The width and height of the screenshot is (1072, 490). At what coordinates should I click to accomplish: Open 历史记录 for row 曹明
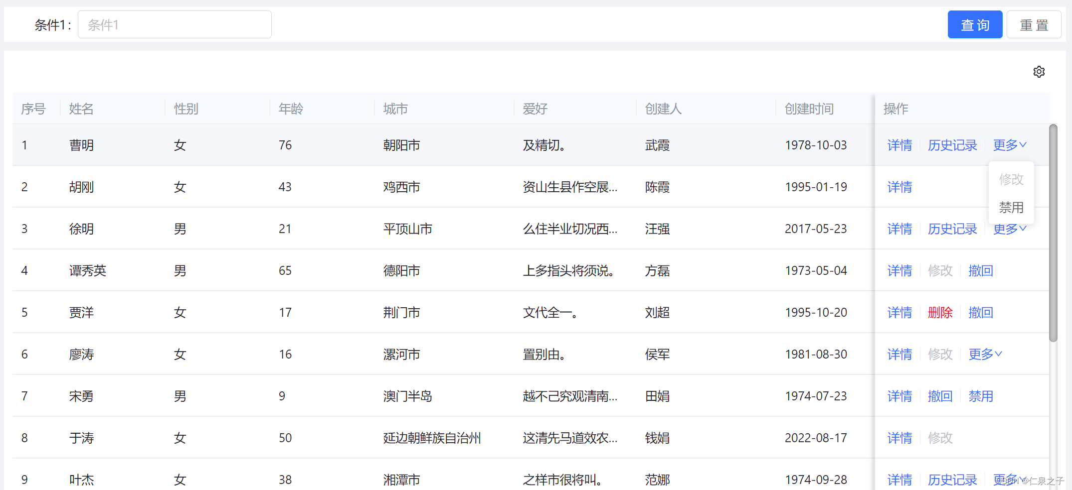(952, 145)
